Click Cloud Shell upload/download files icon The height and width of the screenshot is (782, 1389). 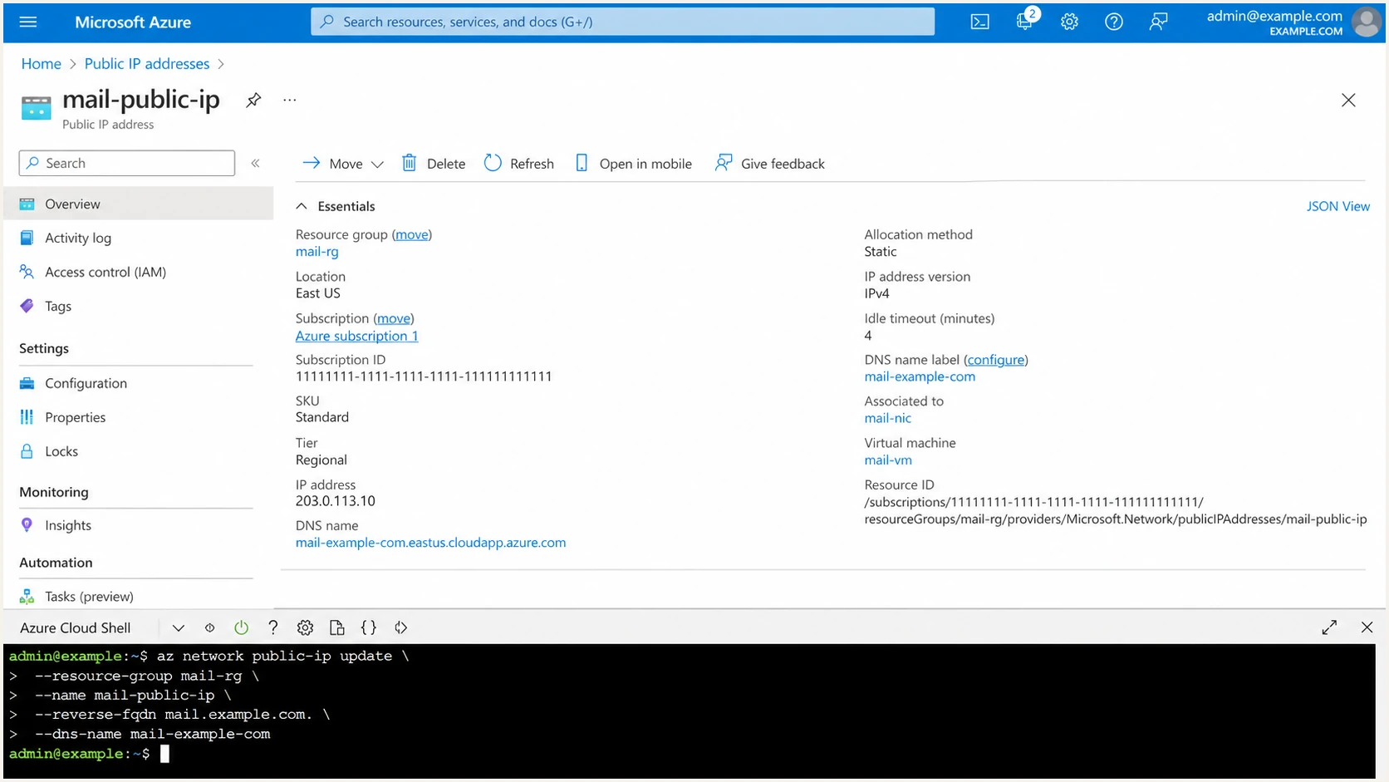pyautogui.click(x=336, y=627)
